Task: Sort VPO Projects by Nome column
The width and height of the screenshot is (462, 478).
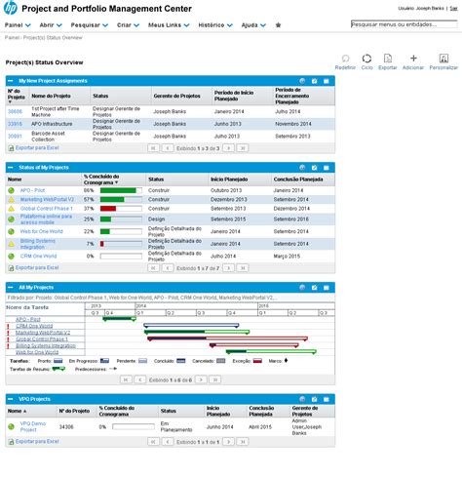Action: [x=17, y=411]
